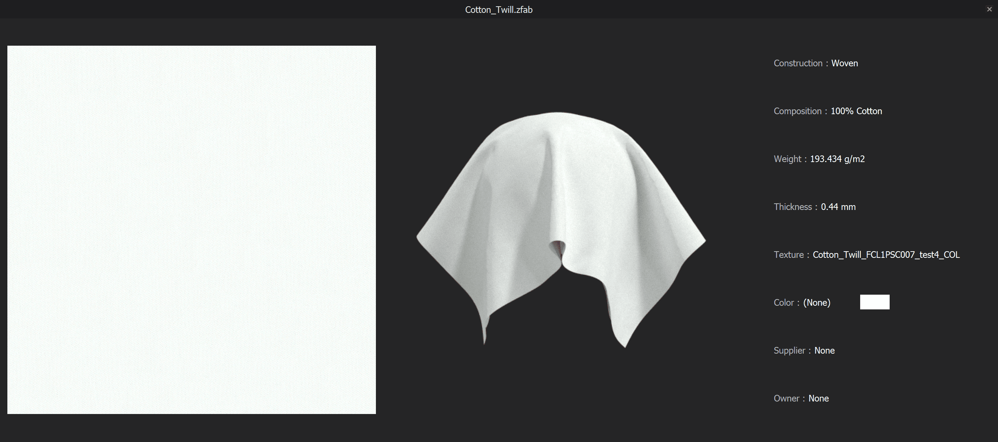This screenshot has height=442, width=998.
Task: Close the Cotton_Twill.zfab window
Action: pos(989,9)
